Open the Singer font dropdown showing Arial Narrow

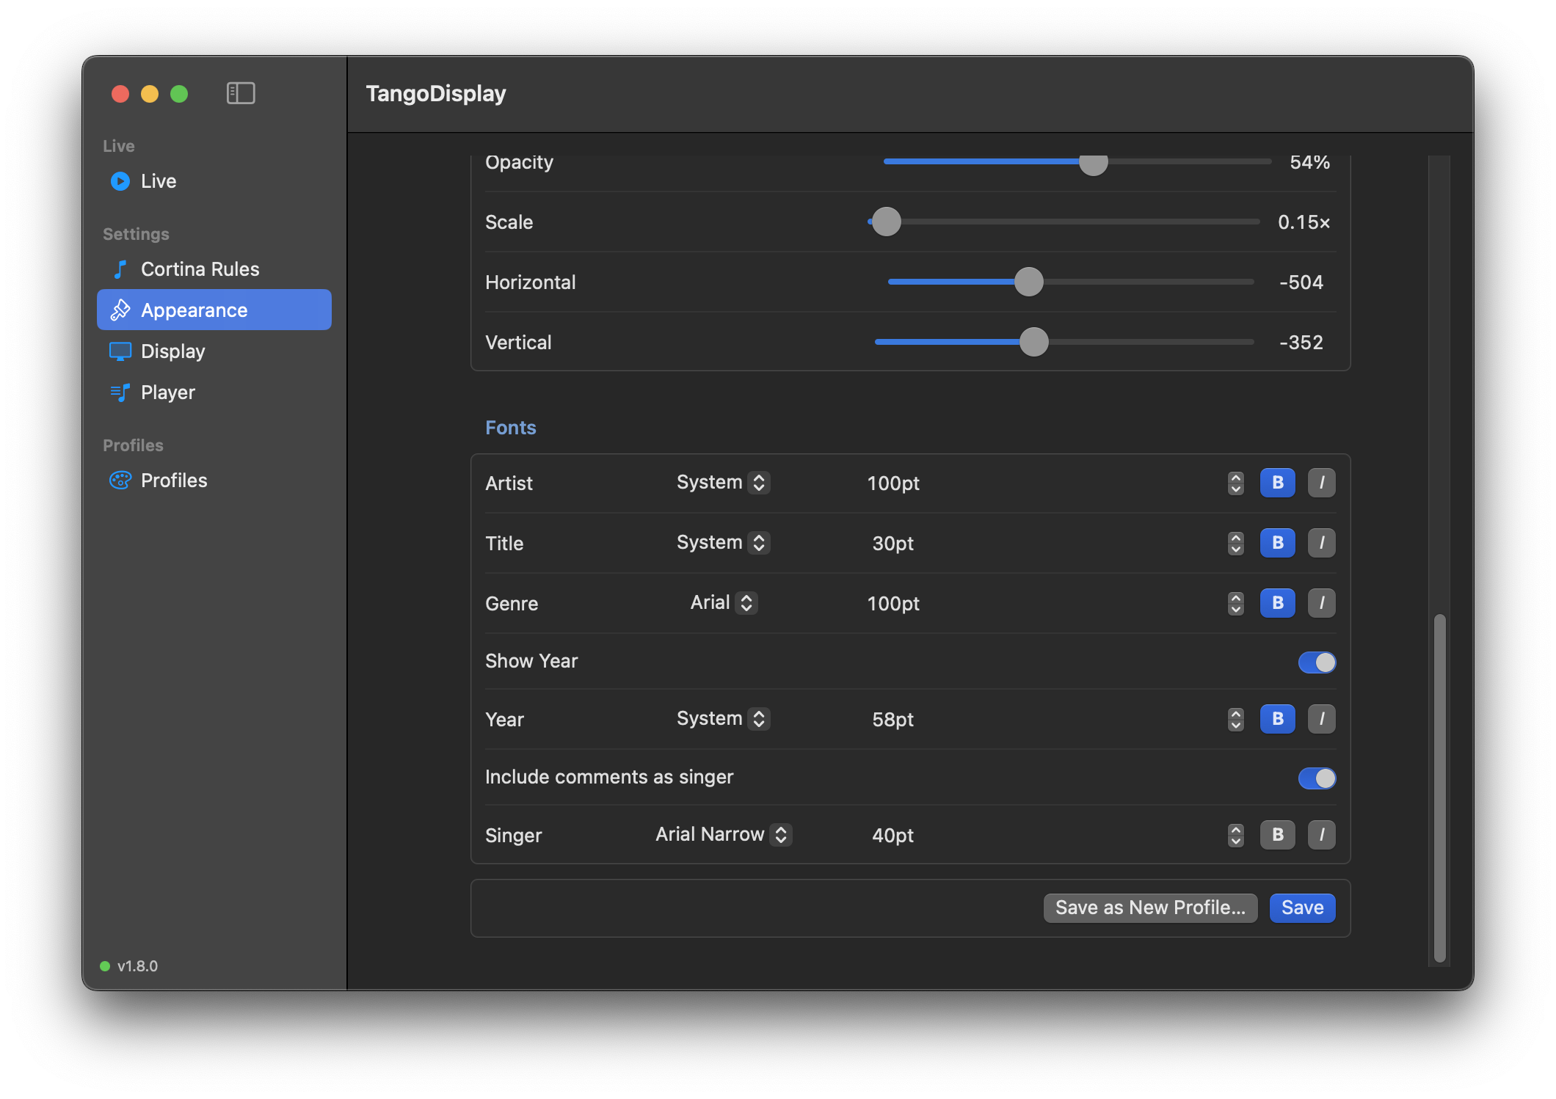724,835
